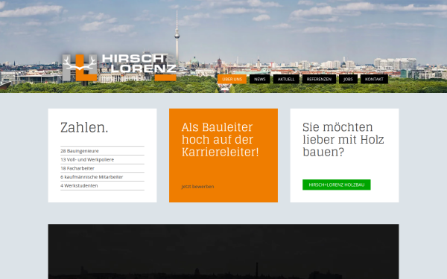Select the 18 Facharbeiter row
Screen dimensions: 447x279
pyautogui.click(x=102, y=168)
